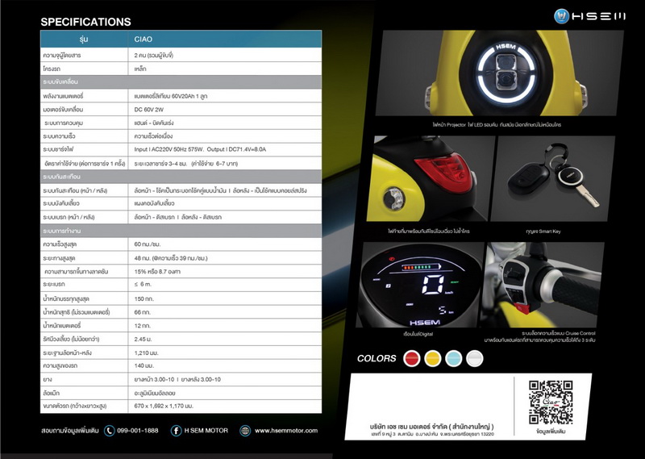Click the '2.45 ม.' turning radius value

(x=143, y=339)
